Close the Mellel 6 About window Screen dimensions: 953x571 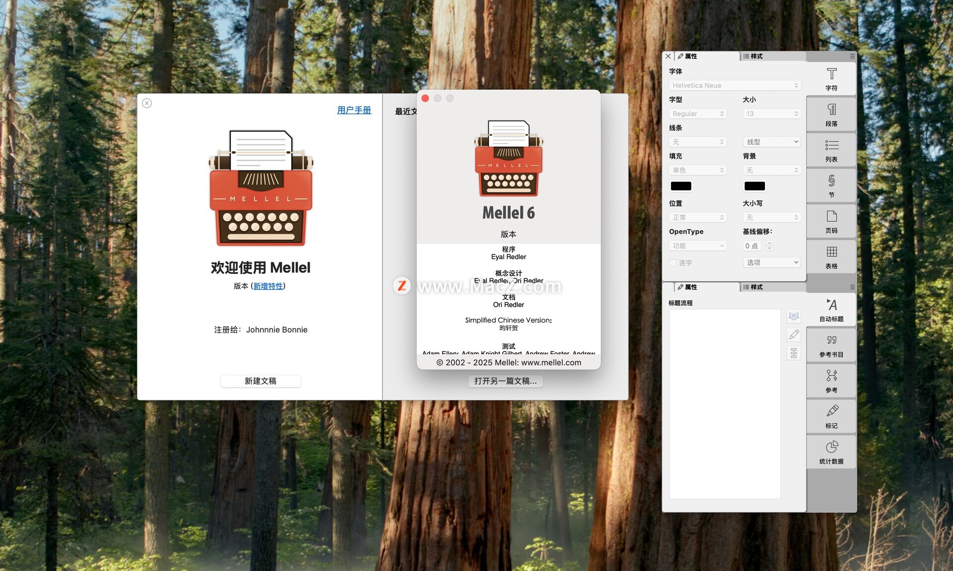pos(425,98)
